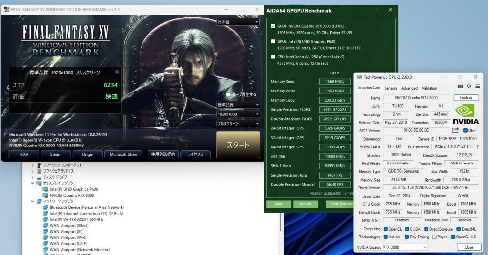Open the 1920x1080 resolution dropdown

point(238,114)
